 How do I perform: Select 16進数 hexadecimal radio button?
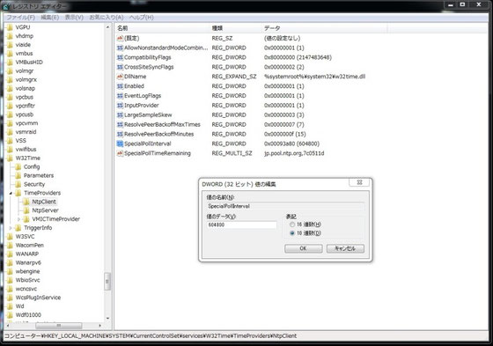point(292,225)
